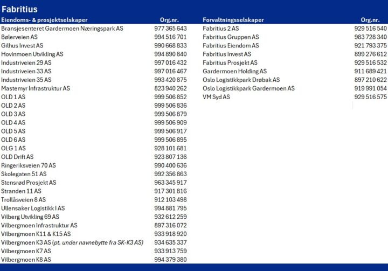Click the OLD 6 AS entry

tap(13, 140)
